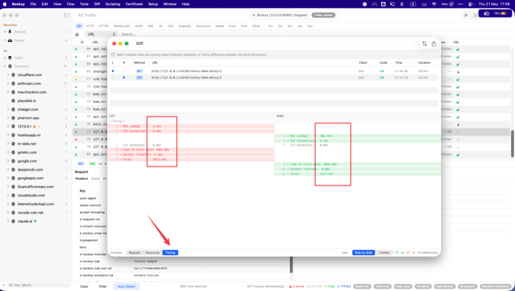Swap left and right transactions in Diff
Viewport: 515px width, 291px height.
point(424,44)
